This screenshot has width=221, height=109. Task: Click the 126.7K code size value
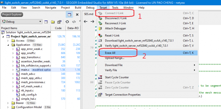pos(61,36)
